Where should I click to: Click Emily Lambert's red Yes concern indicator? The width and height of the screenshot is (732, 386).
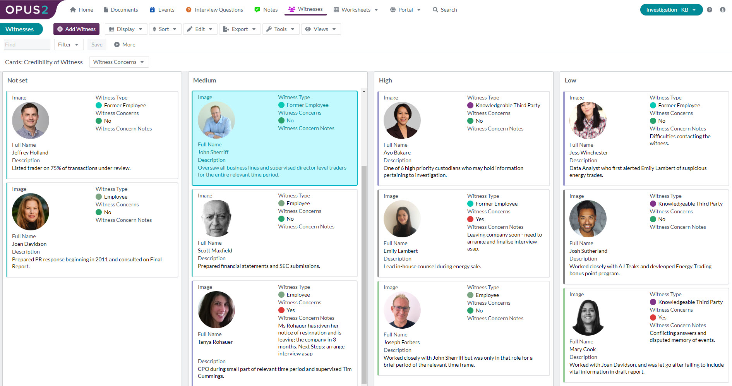(470, 219)
